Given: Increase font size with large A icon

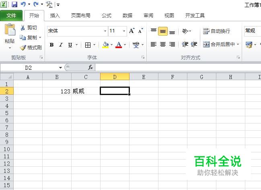Looking at the screenshot, I should [x=132, y=31].
